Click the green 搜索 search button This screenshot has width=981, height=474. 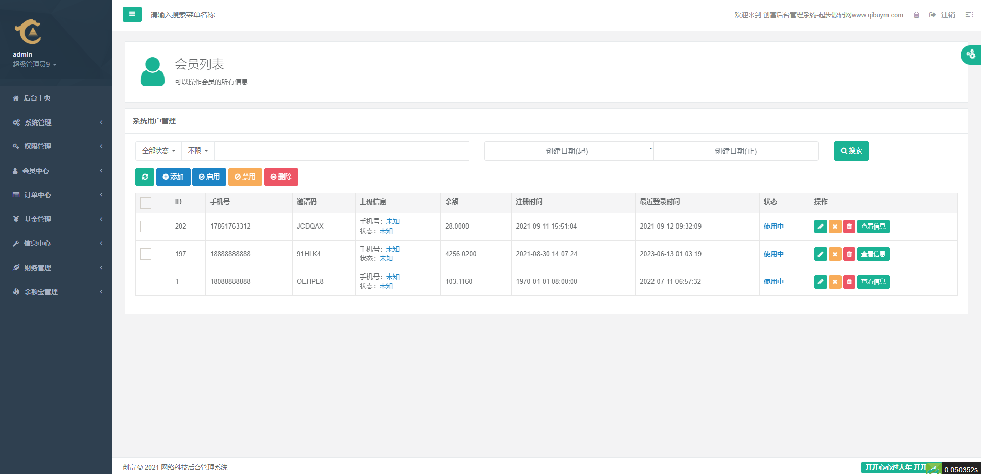pos(851,151)
